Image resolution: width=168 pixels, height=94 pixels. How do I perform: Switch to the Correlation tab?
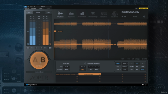point(82,15)
